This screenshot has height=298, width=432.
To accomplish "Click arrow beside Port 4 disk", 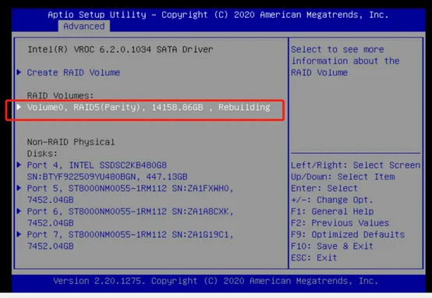I will (19, 165).
